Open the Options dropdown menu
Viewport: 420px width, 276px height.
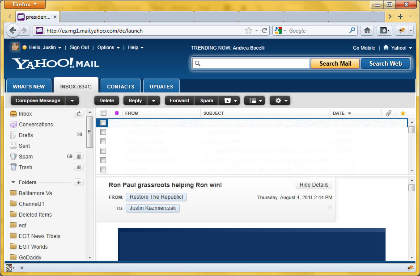(x=109, y=48)
